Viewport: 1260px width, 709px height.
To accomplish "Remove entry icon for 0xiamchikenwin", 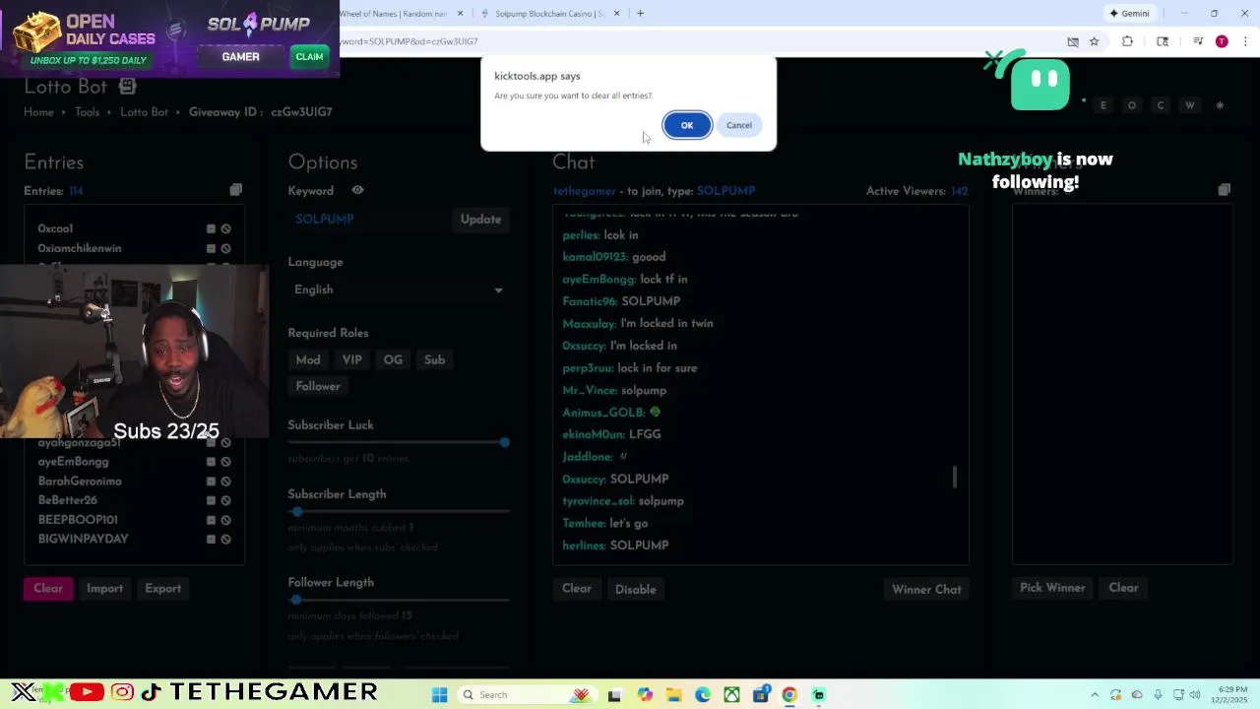I will coord(211,248).
